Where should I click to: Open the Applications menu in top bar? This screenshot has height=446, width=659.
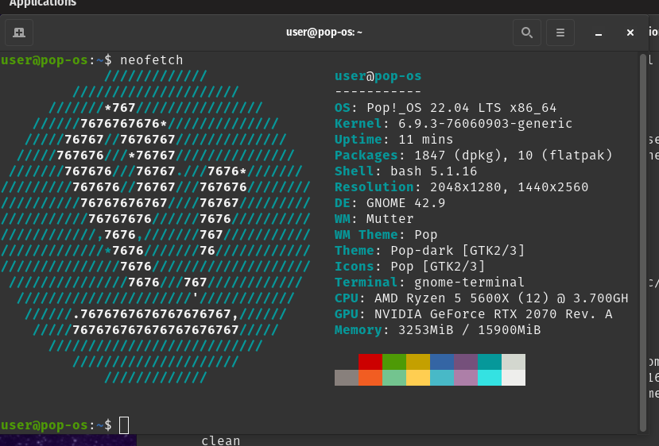tap(43, 3)
